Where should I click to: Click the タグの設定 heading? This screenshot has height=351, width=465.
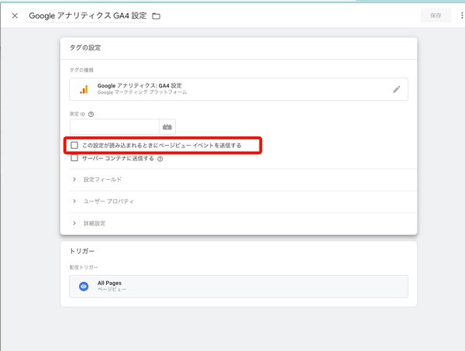click(85, 48)
